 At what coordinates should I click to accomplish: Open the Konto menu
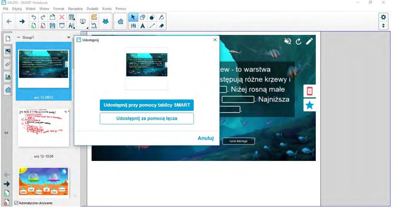(107, 8)
